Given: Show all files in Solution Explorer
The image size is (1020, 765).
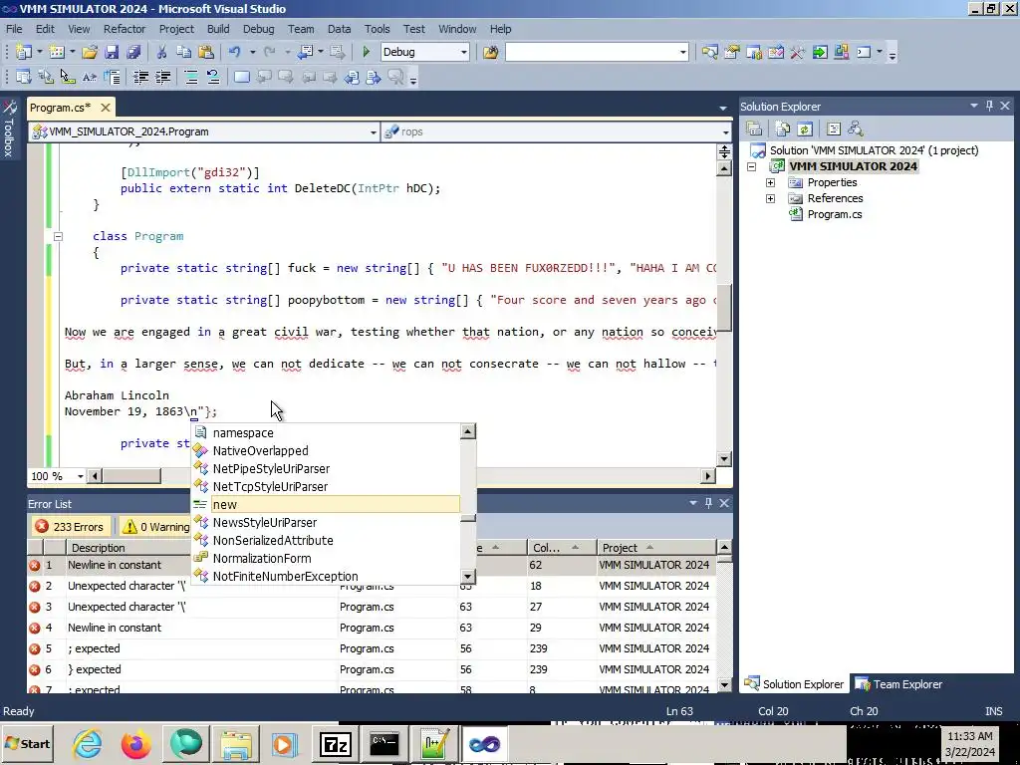Looking at the screenshot, I should 783,128.
